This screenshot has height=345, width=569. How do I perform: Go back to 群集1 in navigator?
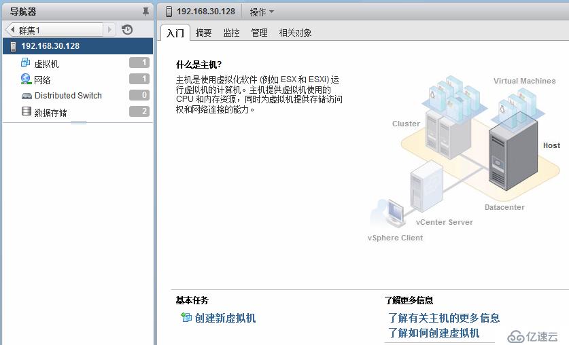[x=54, y=30]
